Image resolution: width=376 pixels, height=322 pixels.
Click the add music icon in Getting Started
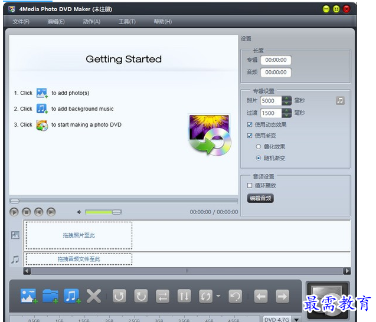tap(42, 109)
